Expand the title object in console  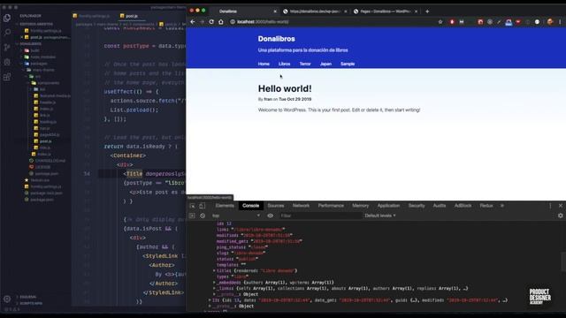pos(214,271)
